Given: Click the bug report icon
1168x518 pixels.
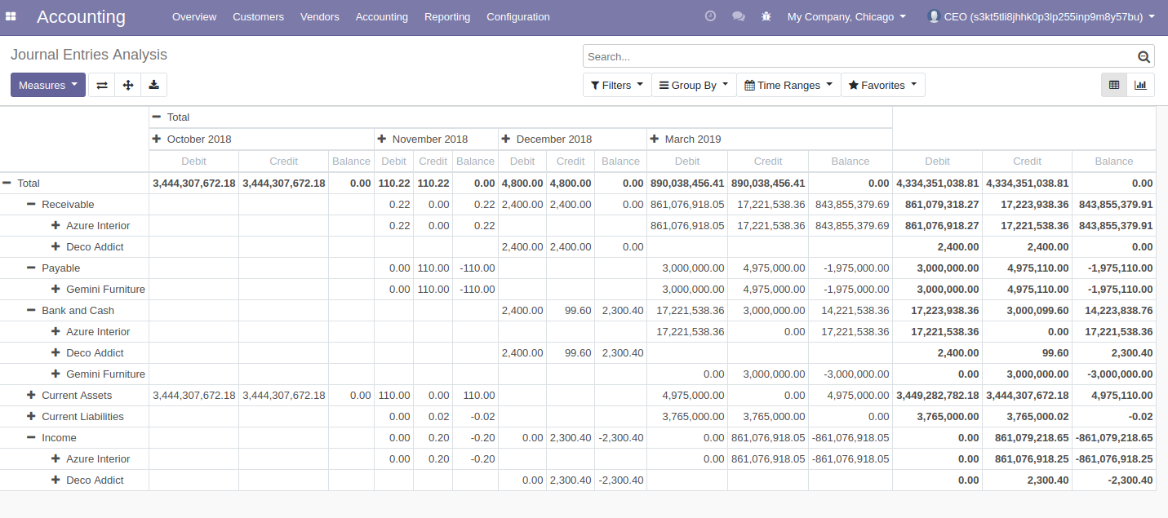Looking at the screenshot, I should 766,15.
